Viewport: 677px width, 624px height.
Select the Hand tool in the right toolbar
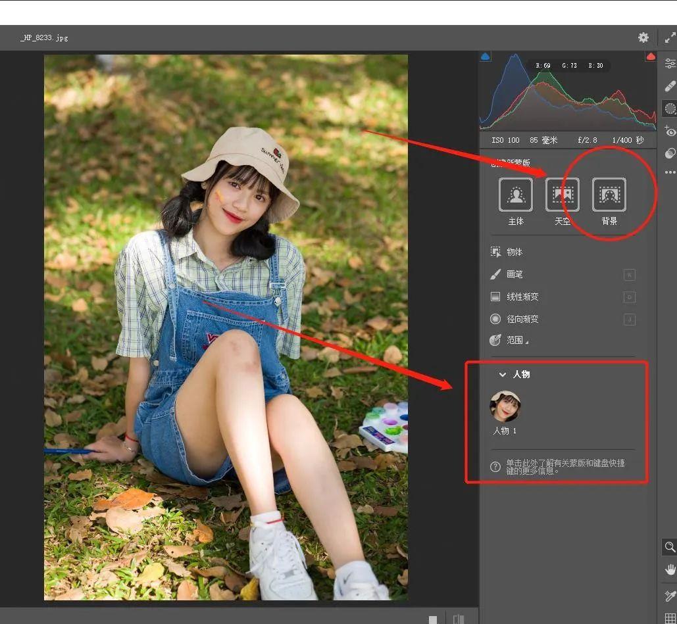pyautogui.click(x=670, y=569)
